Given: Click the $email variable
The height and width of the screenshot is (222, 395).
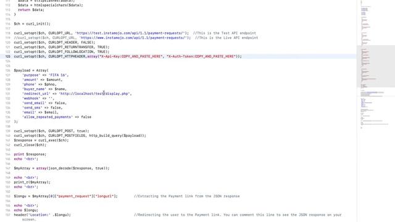Looking at the screenshot, I should [x=51, y=112].
